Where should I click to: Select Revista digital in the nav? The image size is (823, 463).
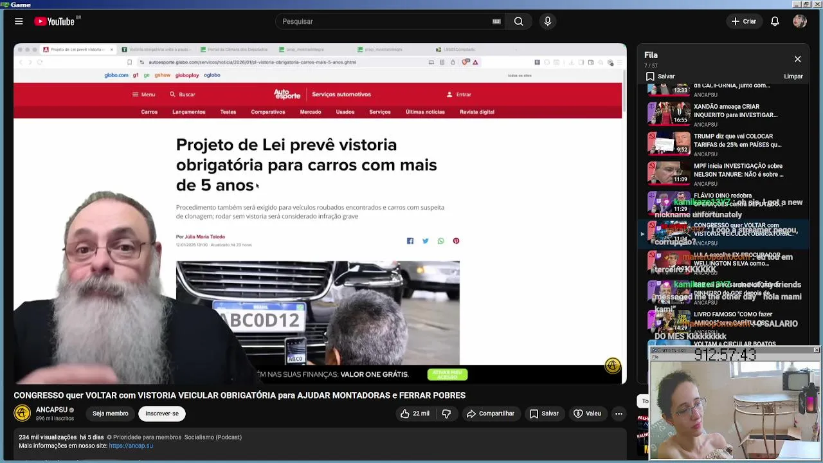point(477,112)
